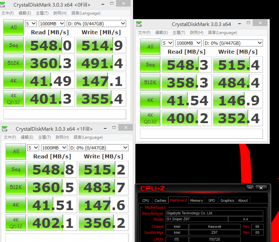The width and height of the screenshot is (279, 242).
Task: Open 主題(T) menu in 1Fill window
Action: tap(44, 137)
